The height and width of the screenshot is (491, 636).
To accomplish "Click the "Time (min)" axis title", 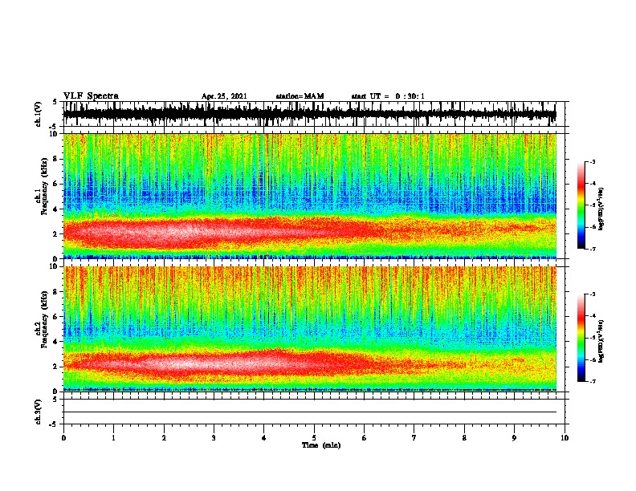I will tap(321, 445).
